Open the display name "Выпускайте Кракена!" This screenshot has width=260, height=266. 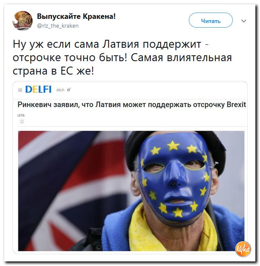[x=76, y=16]
